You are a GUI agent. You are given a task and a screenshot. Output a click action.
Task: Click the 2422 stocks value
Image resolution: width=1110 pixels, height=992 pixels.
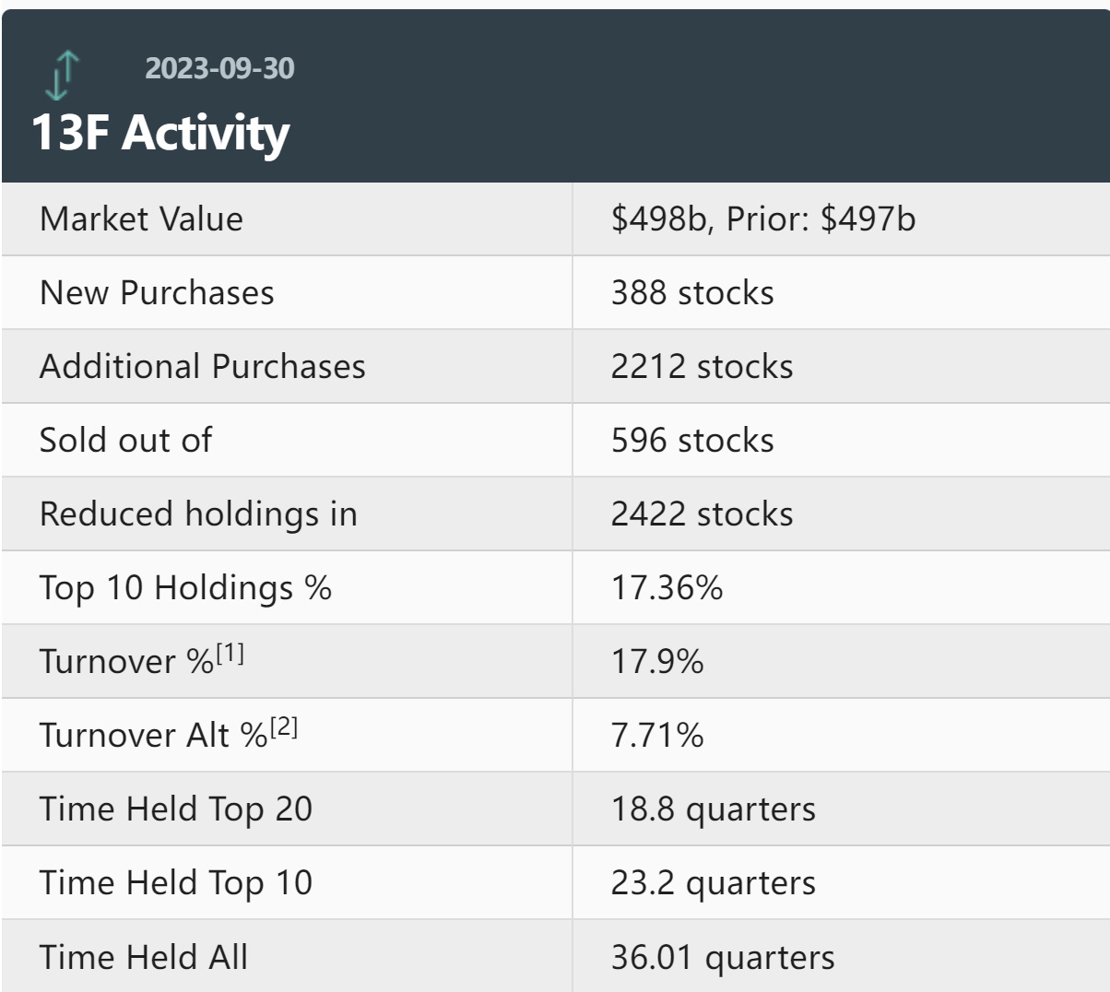[701, 514]
